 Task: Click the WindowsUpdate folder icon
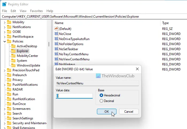click(13, 65)
